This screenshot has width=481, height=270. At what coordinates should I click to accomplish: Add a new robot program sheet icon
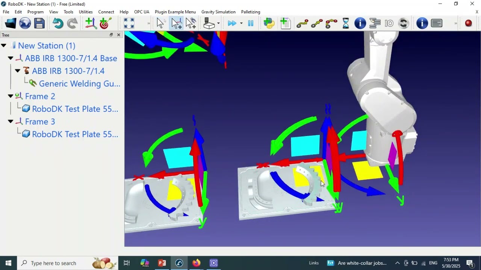pos(286,24)
